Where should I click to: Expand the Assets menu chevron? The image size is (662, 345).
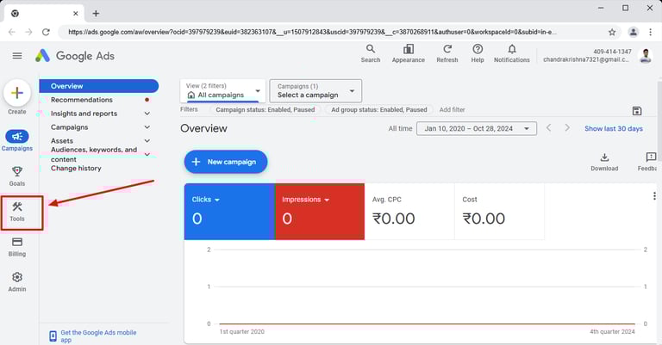147,141
